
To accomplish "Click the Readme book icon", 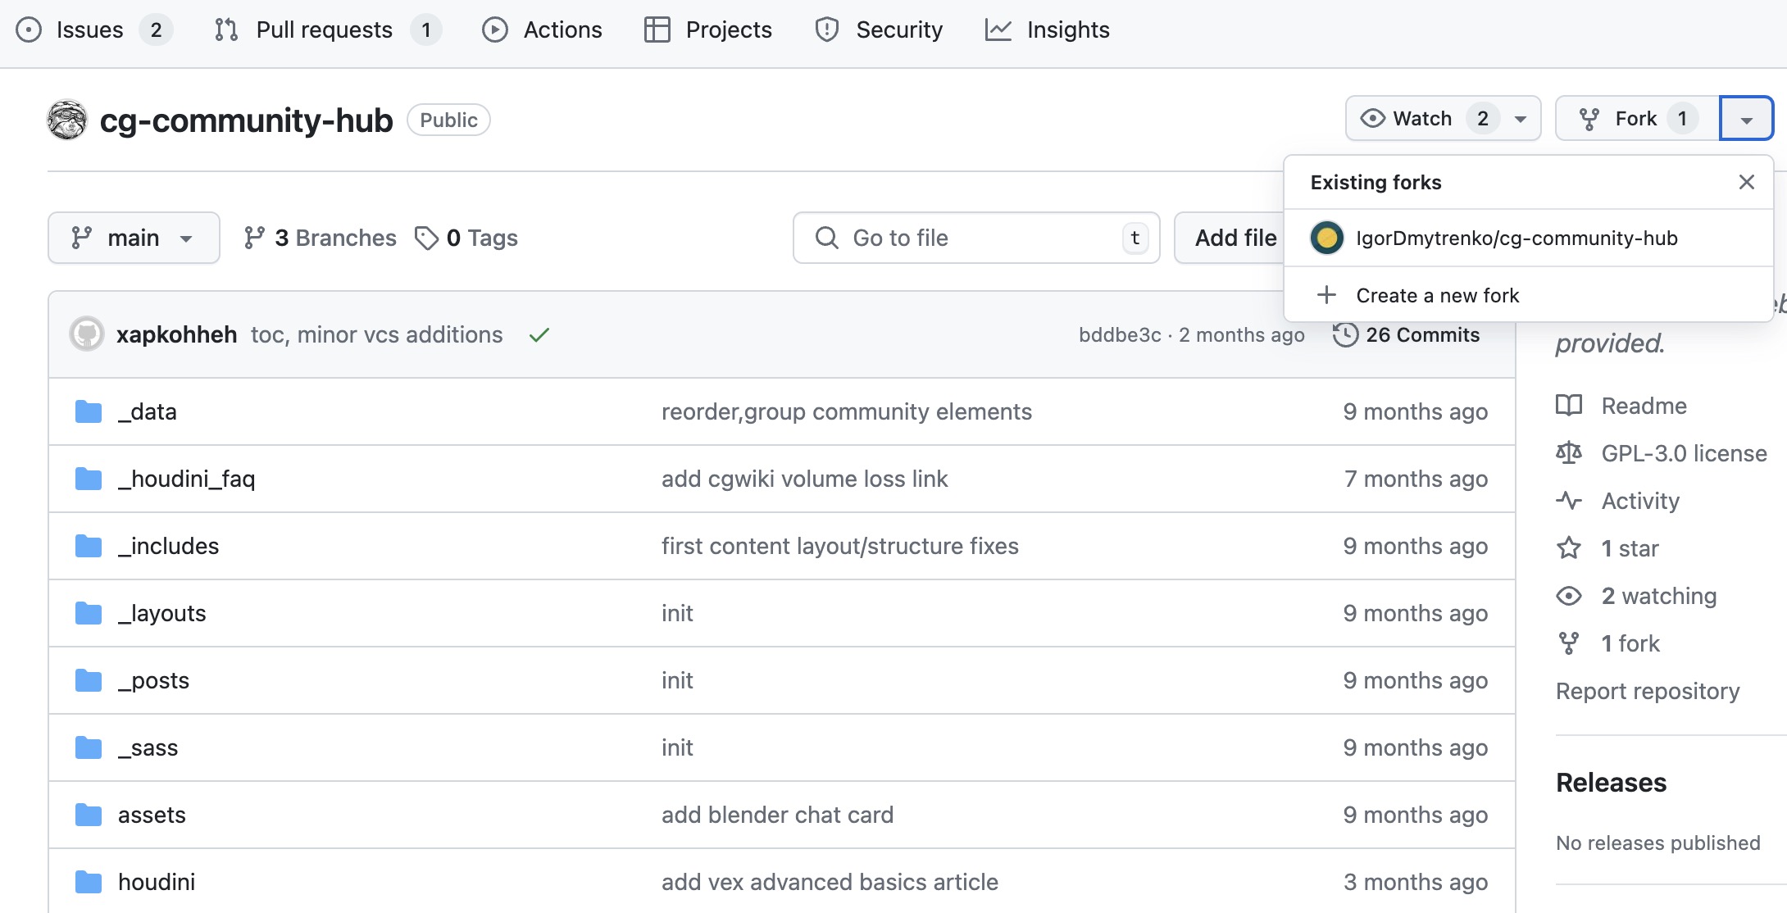I will [x=1569, y=406].
